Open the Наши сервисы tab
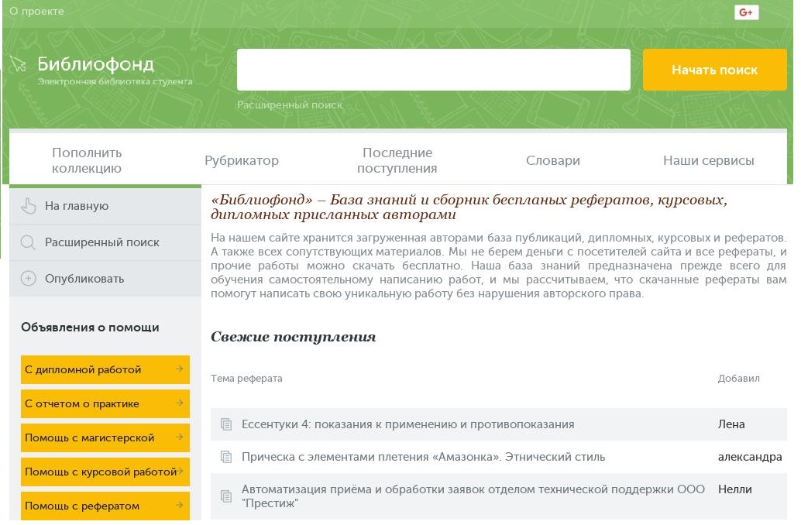Screen dimensions: 801x525 [x=709, y=160]
